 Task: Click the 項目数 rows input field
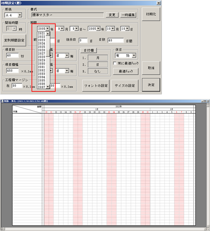click(x=13, y=56)
